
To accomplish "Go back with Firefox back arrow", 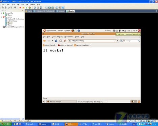I will [44, 41].
